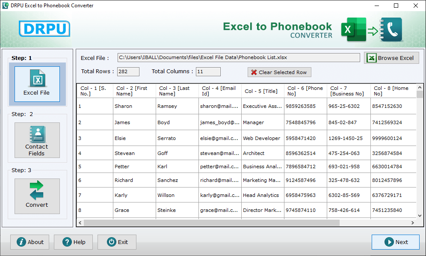This screenshot has height=256, width=426.
Task: Click business number 758-426-614
Action: tap(349, 210)
